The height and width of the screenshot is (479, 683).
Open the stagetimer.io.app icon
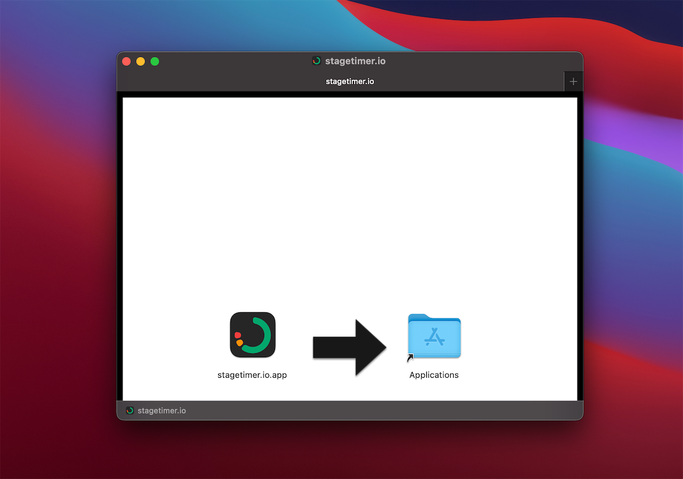point(252,335)
